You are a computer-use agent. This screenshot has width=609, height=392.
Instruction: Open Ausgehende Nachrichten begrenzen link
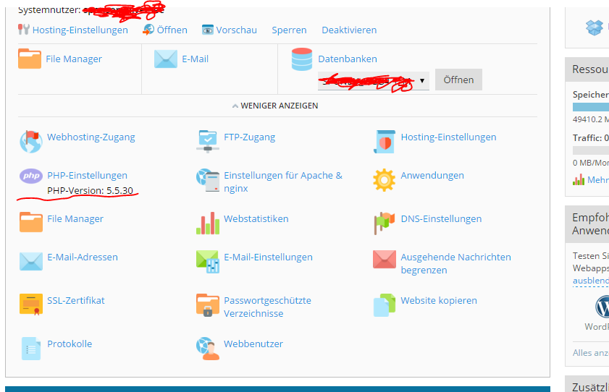[x=455, y=263]
